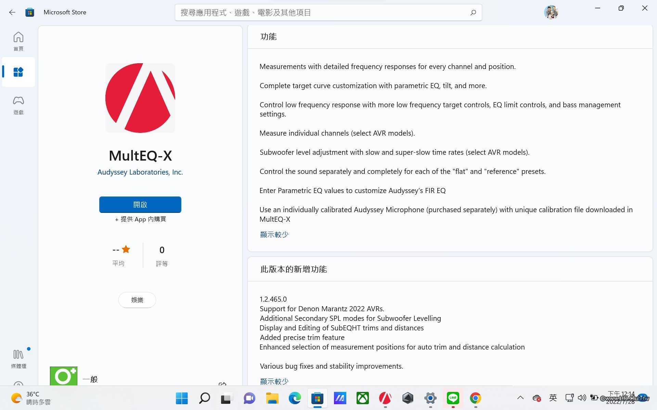657x410 pixels.
Task: Open the LINE app in the taskbar
Action: point(453,398)
